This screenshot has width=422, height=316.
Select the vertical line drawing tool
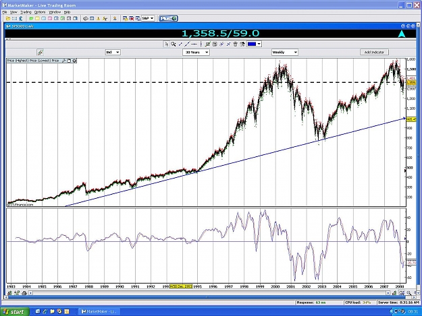(x=201, y=44)
